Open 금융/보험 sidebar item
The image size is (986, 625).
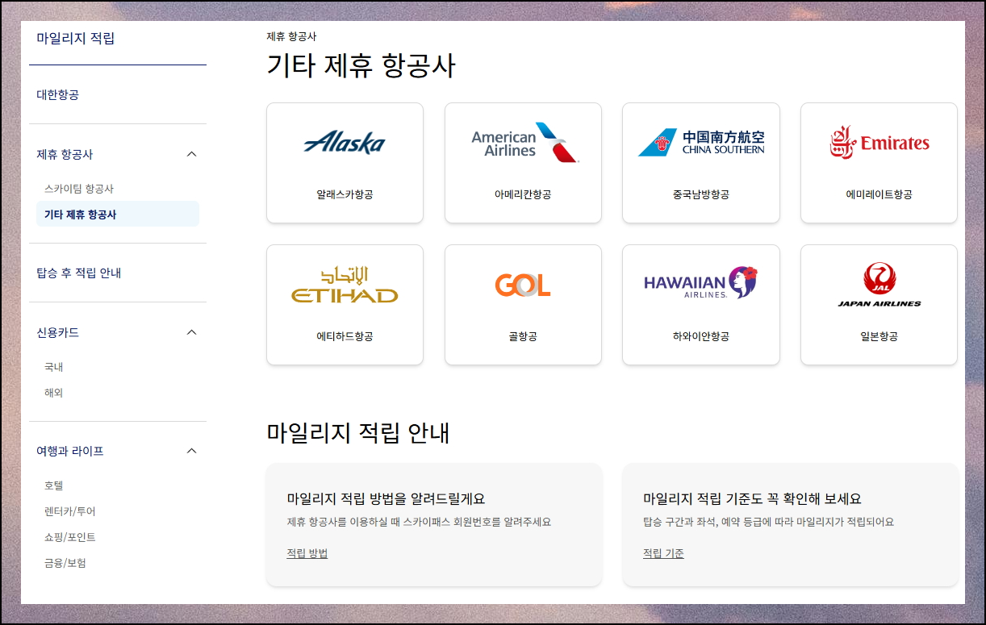coord(65,563)
